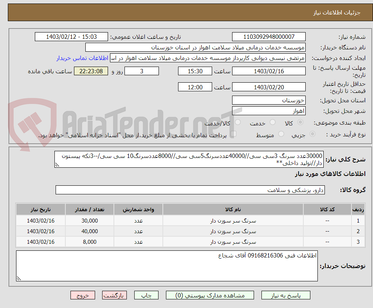Click the اهواز city field
The image size is (373, 308).
[269, 111]
